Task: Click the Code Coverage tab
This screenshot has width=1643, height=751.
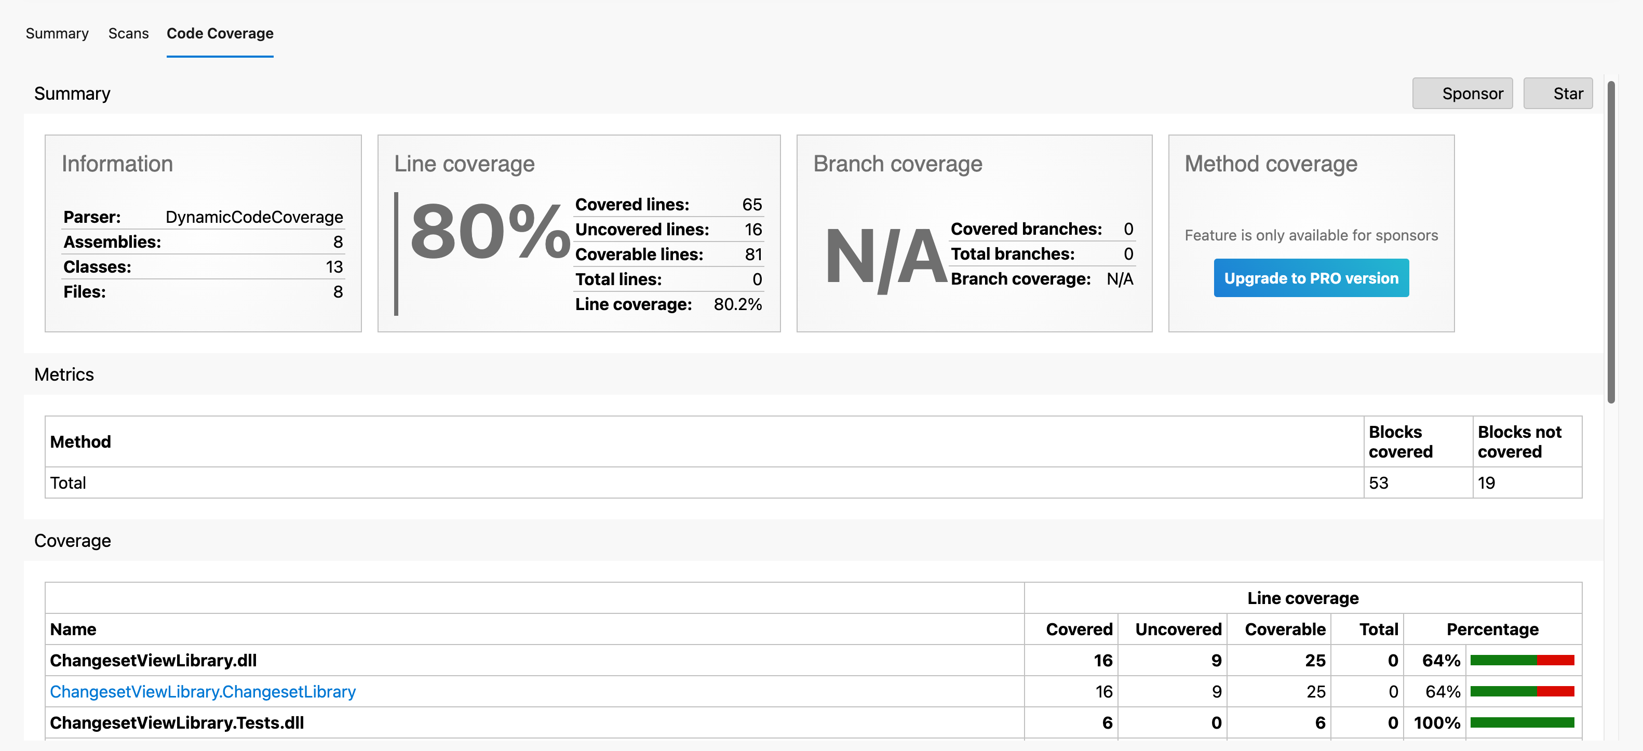Action: pyautogui.click(x=219, y=33)
